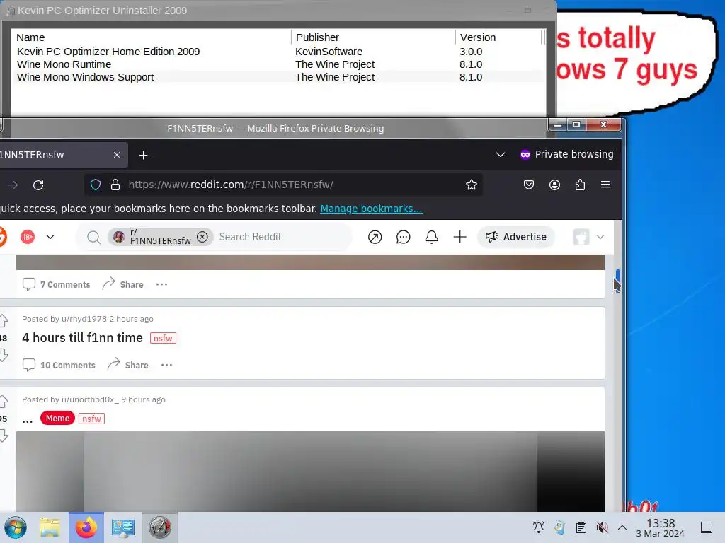
Task: Click the show desktop button
Action: [x=707, y=527]
